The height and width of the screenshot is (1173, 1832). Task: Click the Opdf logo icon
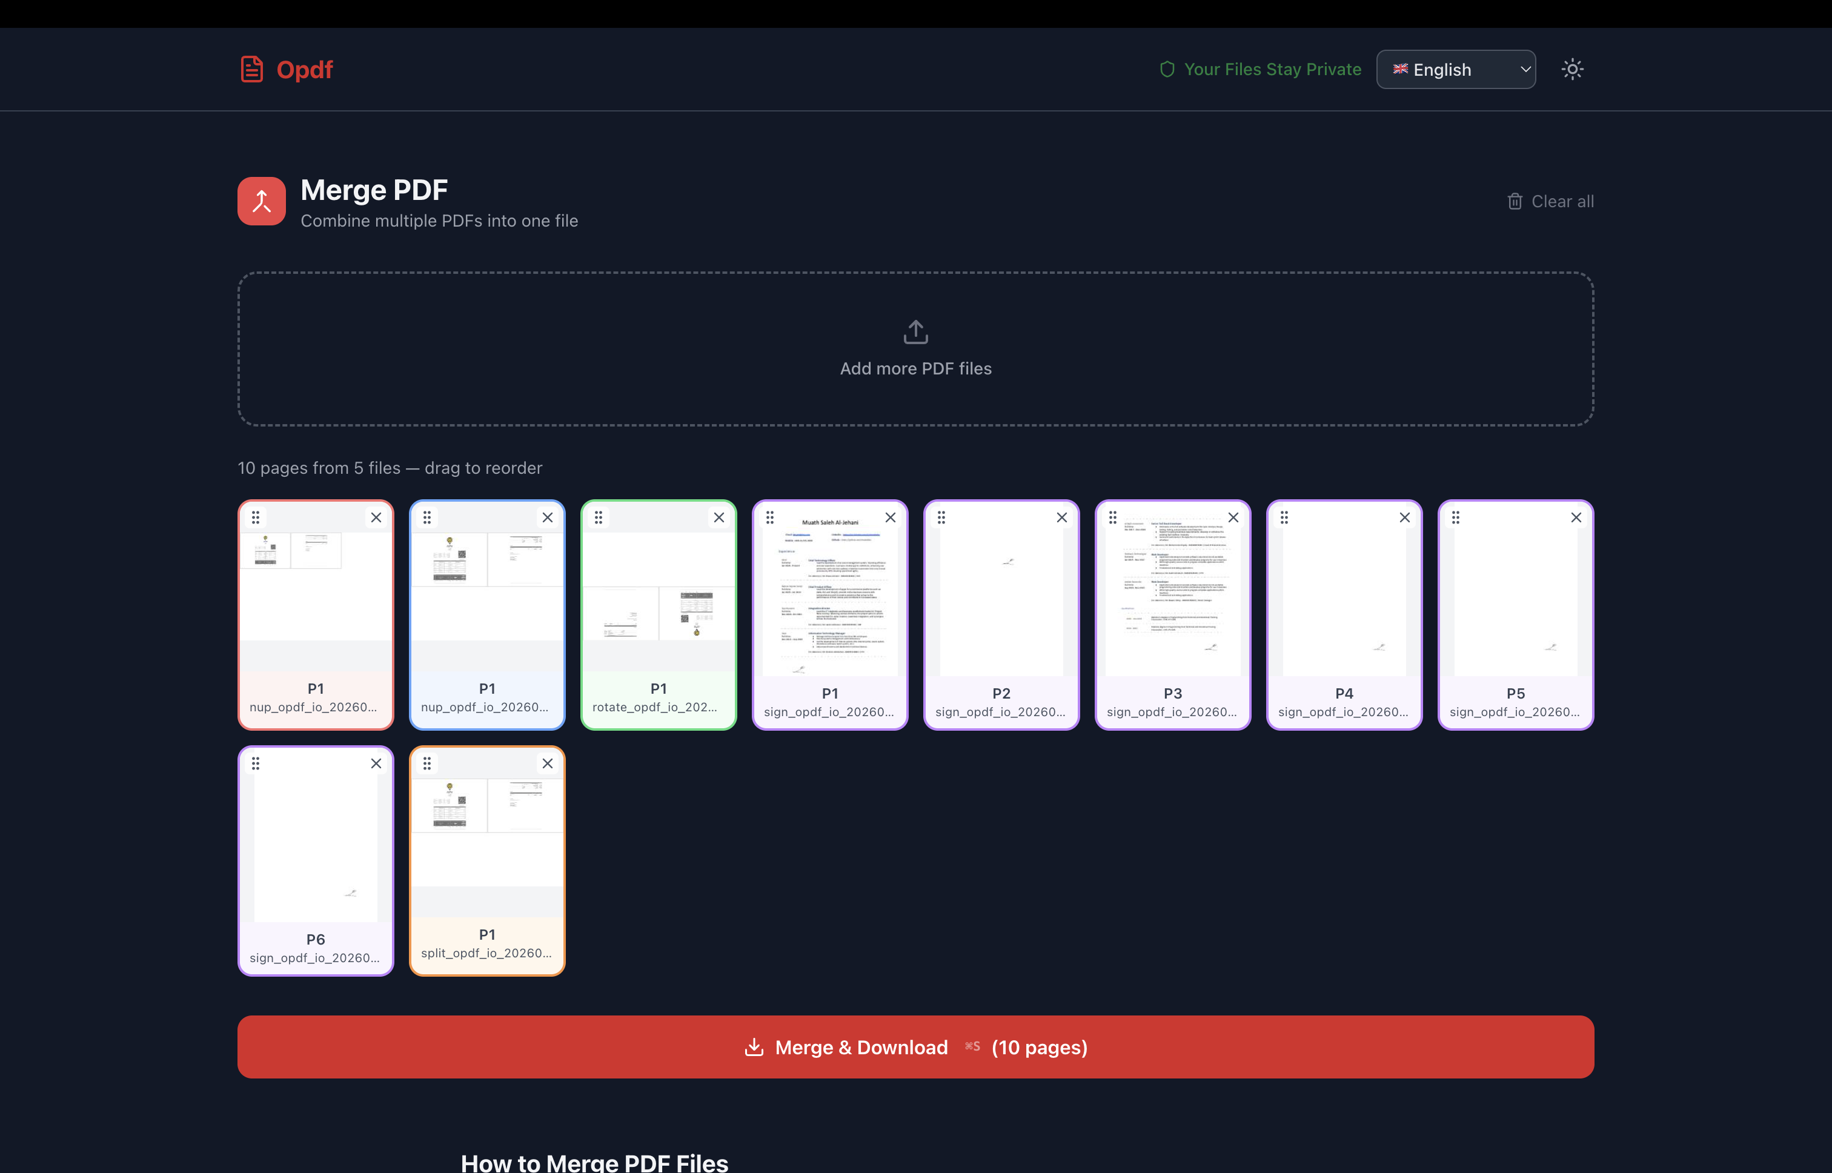pos(252,69)
